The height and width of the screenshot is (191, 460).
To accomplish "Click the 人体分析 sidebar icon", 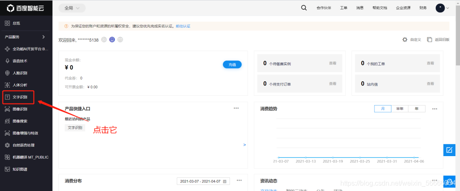I will (x=8, y=85).
